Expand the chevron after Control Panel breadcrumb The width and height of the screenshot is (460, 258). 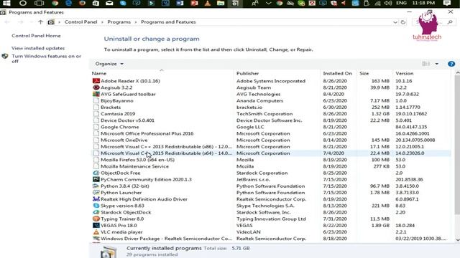pyautogui.click(x=102, y=22)
